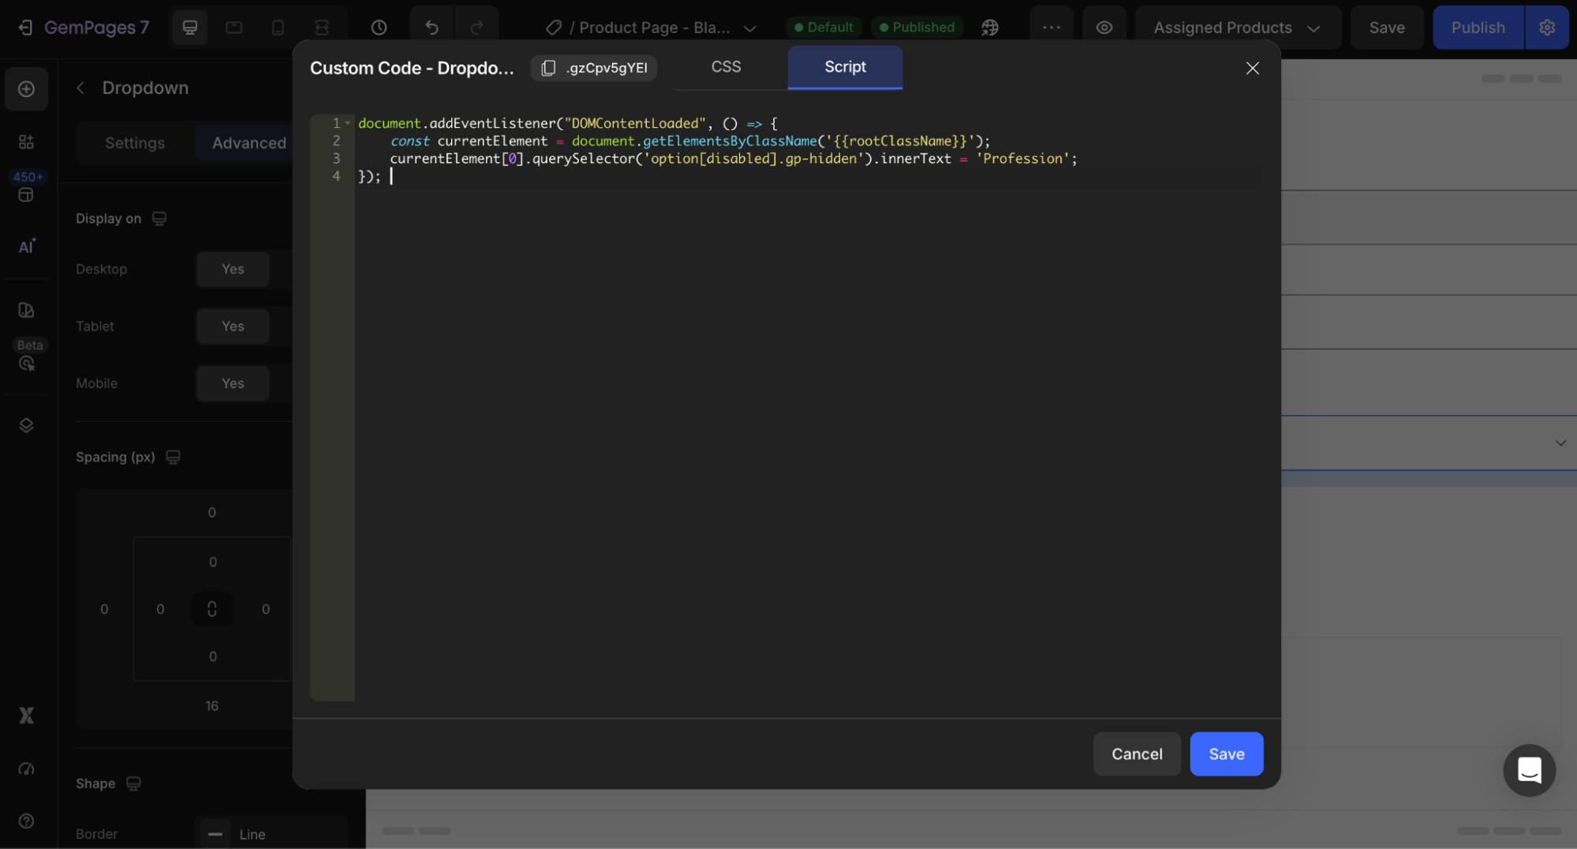Image resolution: width=1577 pixels, height=849 pixels.
Task: Click the 16 bottom margin value
Action: coord(212,706)
